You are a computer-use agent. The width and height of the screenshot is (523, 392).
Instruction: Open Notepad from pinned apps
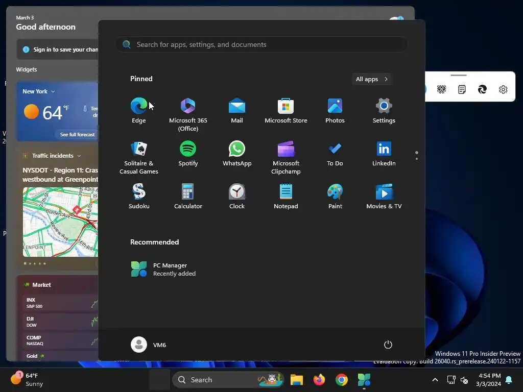286,197
